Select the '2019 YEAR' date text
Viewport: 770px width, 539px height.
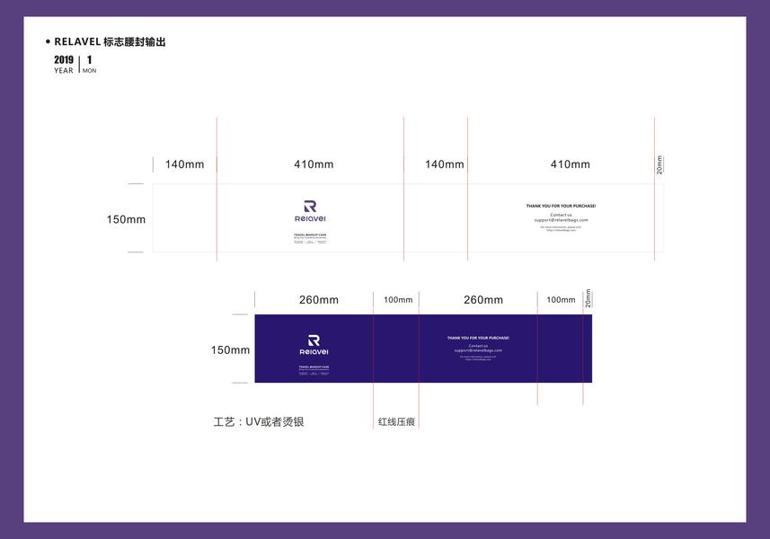click(x=64, y=65)
